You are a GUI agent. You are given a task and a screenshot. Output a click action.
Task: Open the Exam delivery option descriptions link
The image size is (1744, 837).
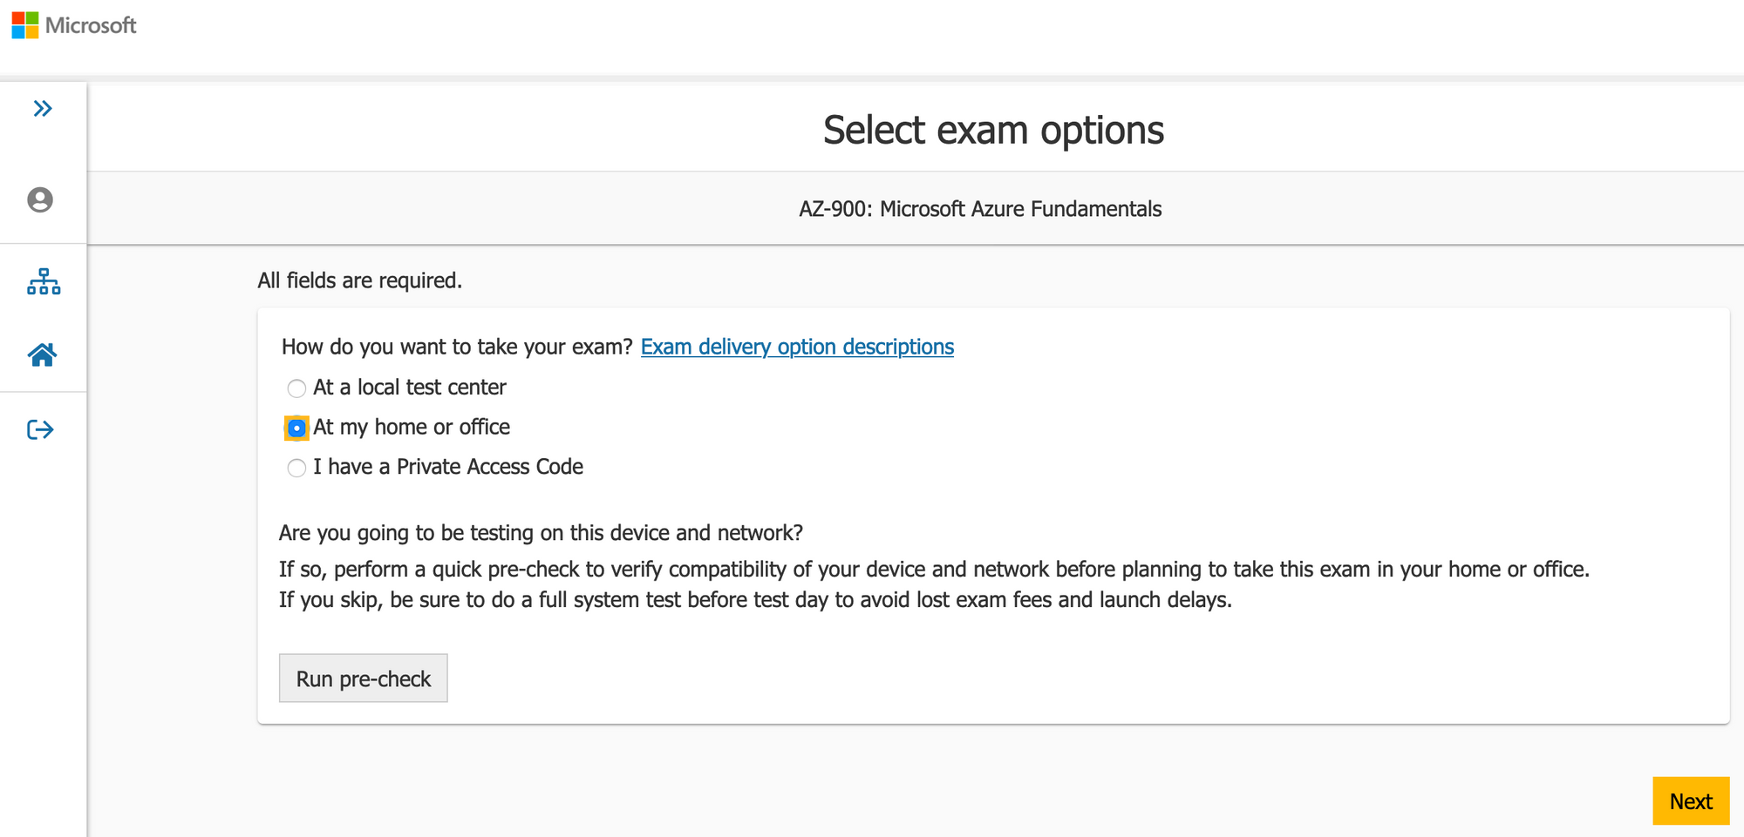pos(797,347)
